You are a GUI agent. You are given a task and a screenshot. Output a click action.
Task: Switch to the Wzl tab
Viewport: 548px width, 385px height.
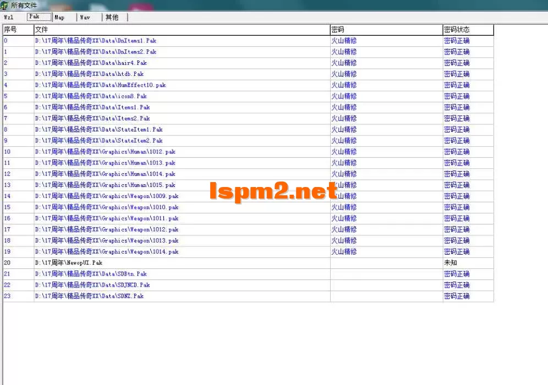pos(9,17)
